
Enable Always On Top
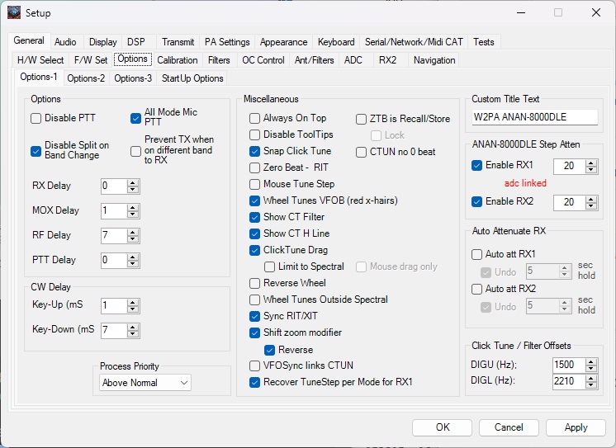pos(254,118)
